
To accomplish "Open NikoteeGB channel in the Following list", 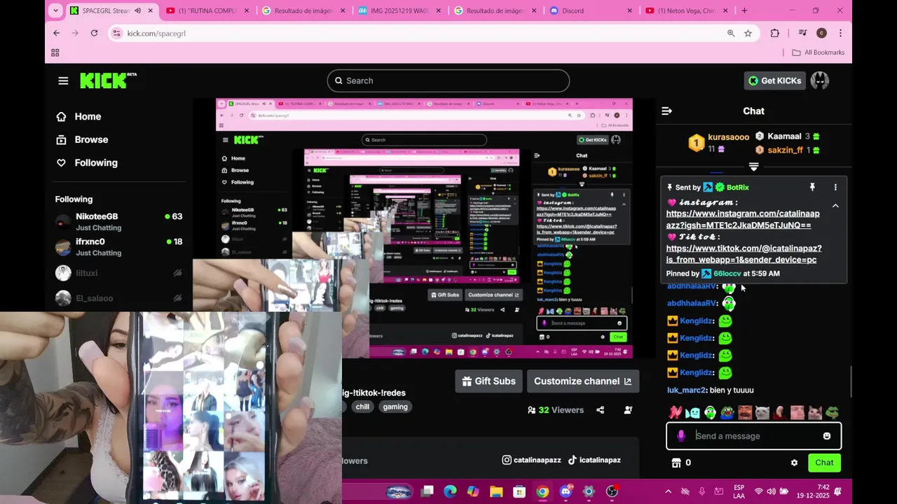I will click(x=119, y=222).
